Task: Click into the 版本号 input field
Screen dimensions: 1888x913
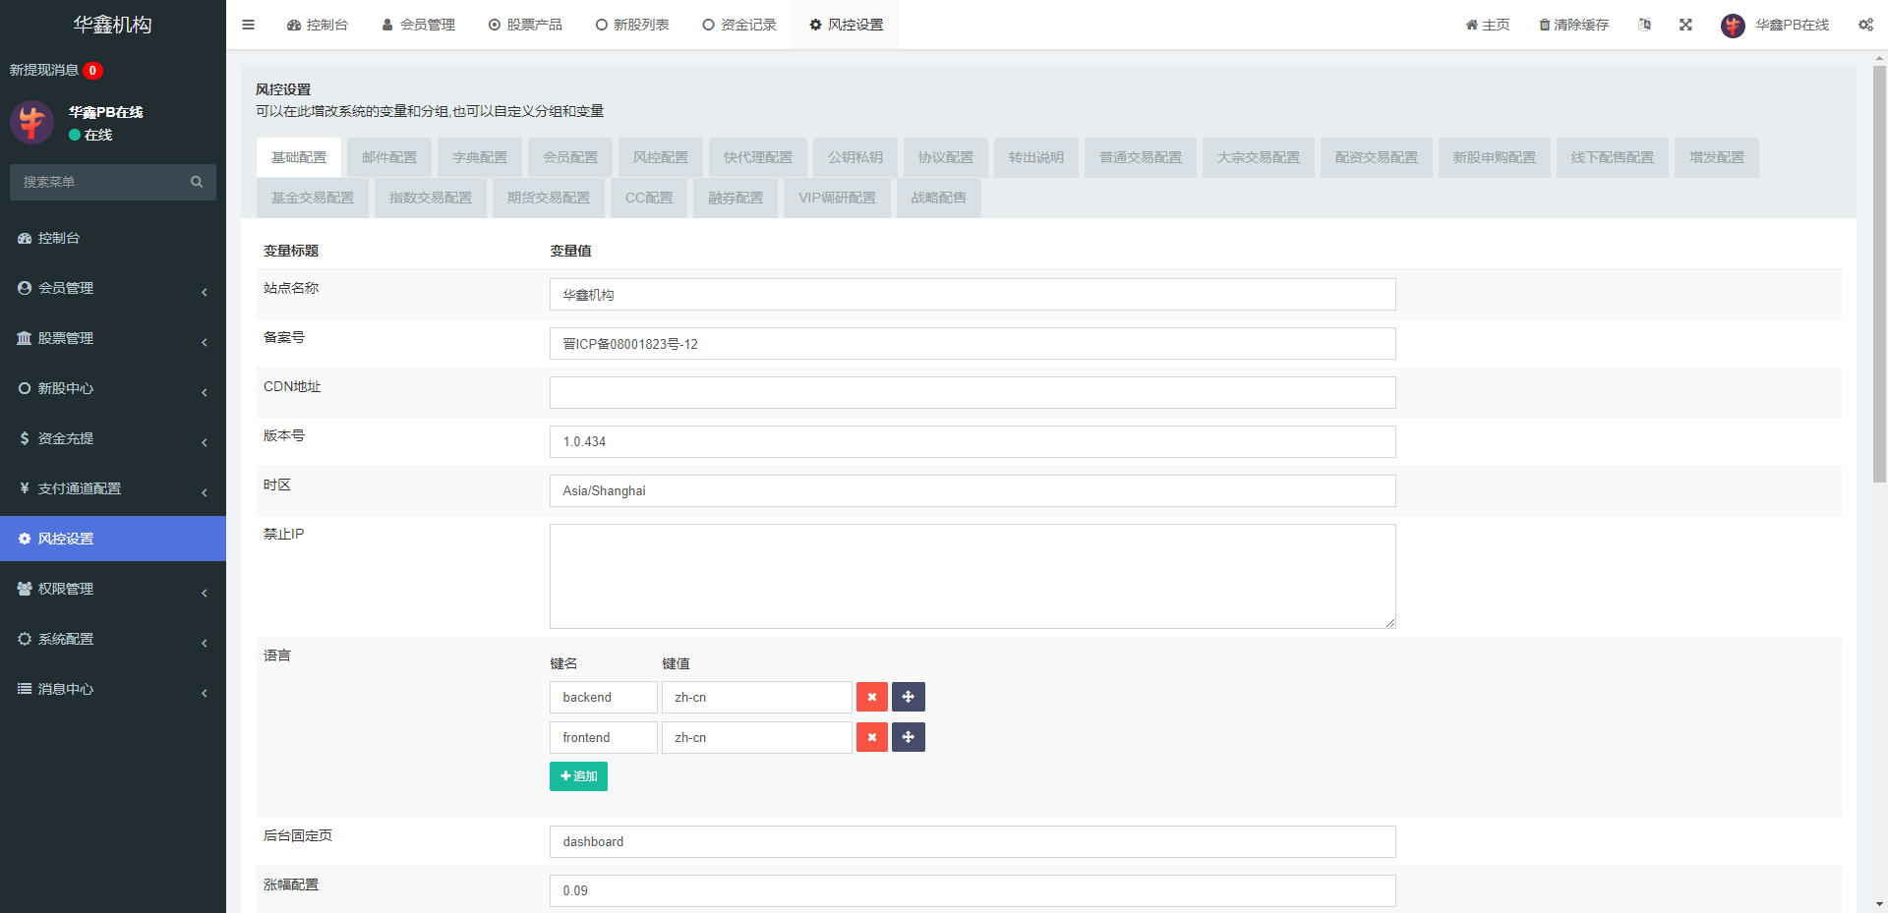Action: tap(973, 442)
